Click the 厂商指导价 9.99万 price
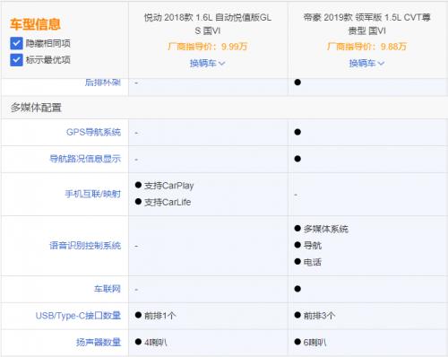448x357 pixels. 208,47
